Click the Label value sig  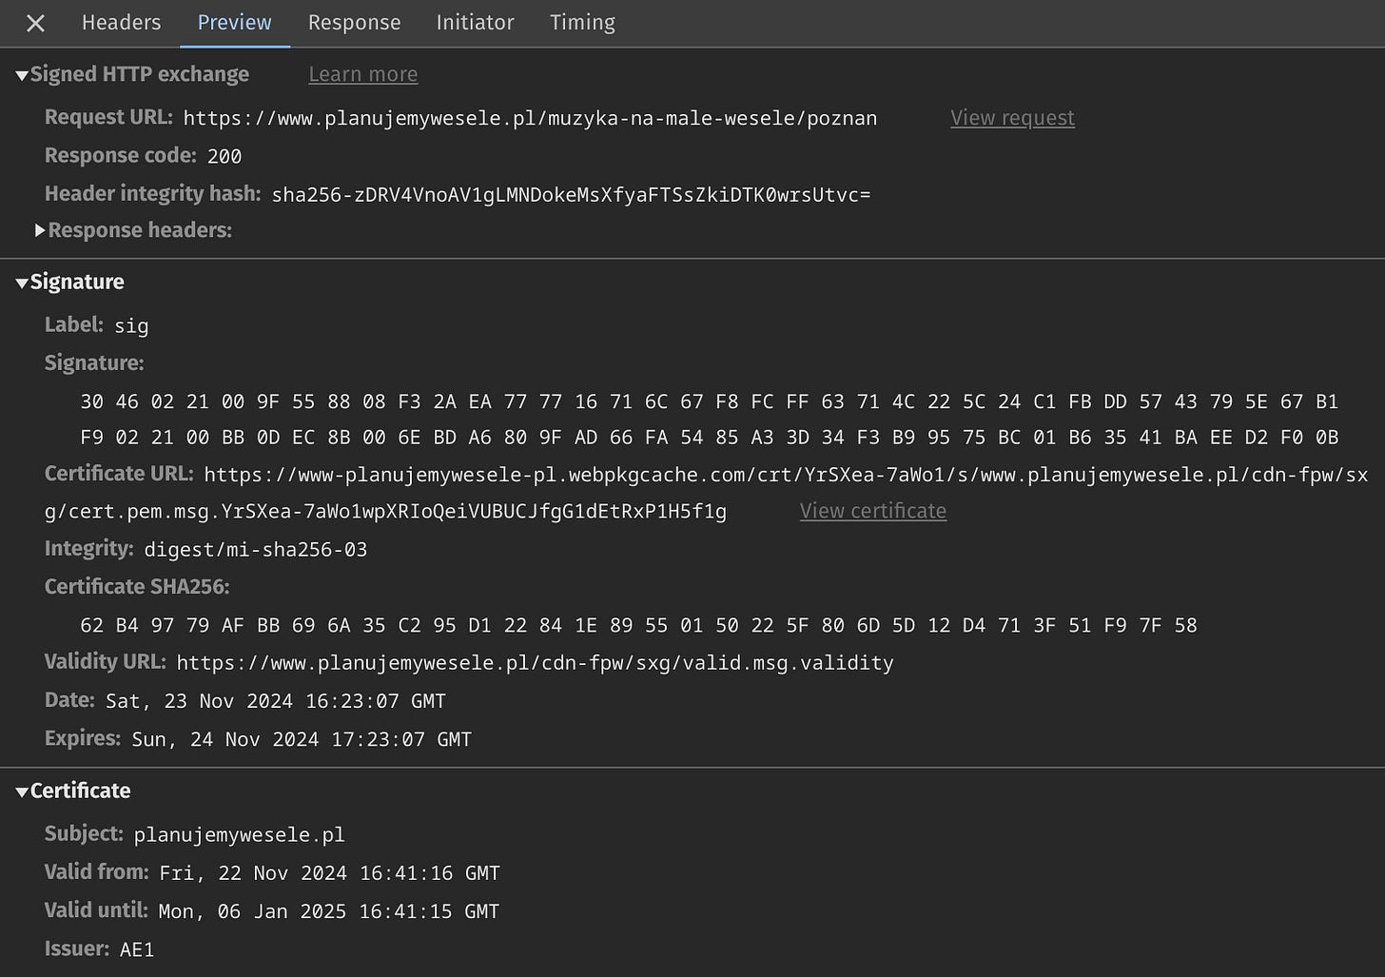coord(131,326)
